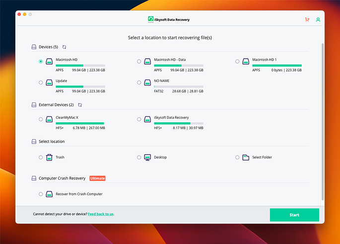Choose the Select Folder radio button
The image size is (340, 244).
[x=237, y=158]
